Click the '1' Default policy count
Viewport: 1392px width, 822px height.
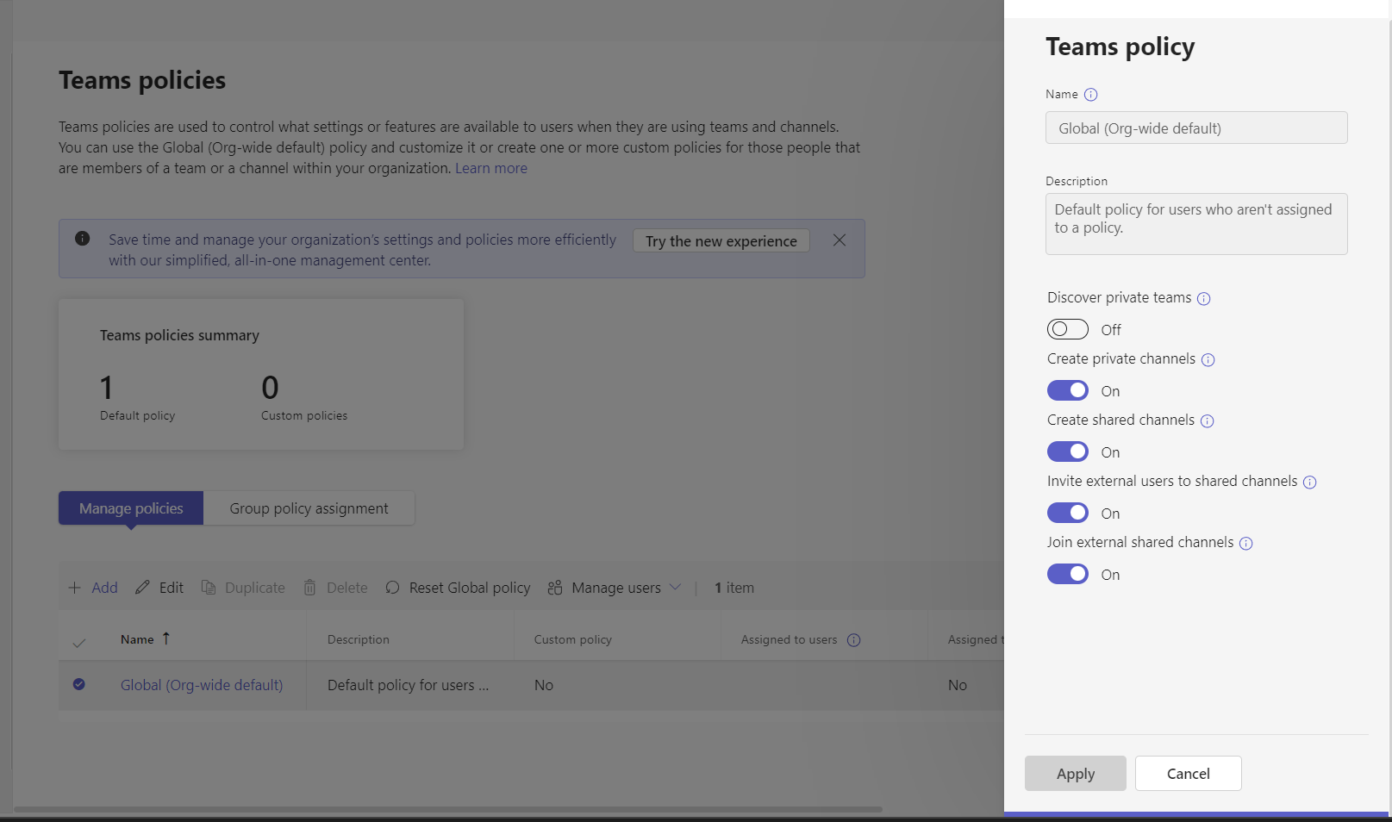107,388
